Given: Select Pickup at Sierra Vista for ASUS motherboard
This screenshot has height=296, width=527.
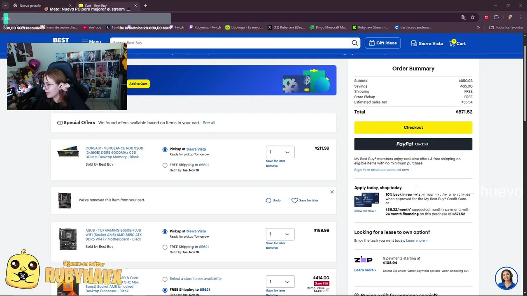Looking at the screenshot, I should click(165, 231).
